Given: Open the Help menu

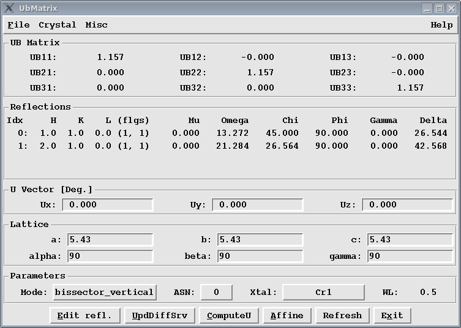Looking at the screenshot, I should click(x=441, y=25).
